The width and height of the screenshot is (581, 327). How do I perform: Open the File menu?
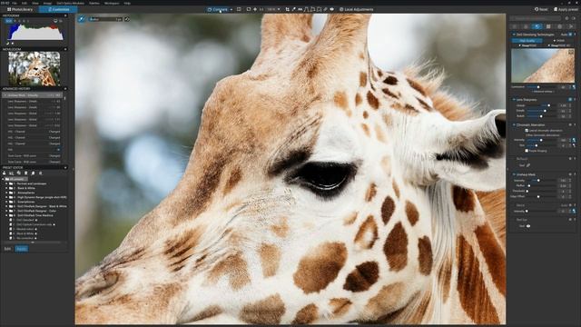15,3
